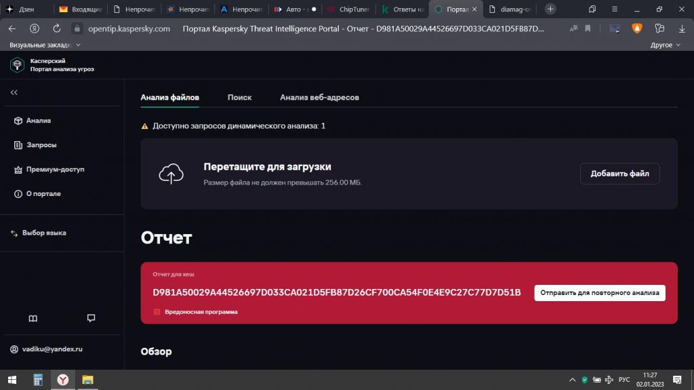This screenshot has width=694, height=390.
Task: Open documentation book icon in sidebar
Action: click(x=33, y=318)
